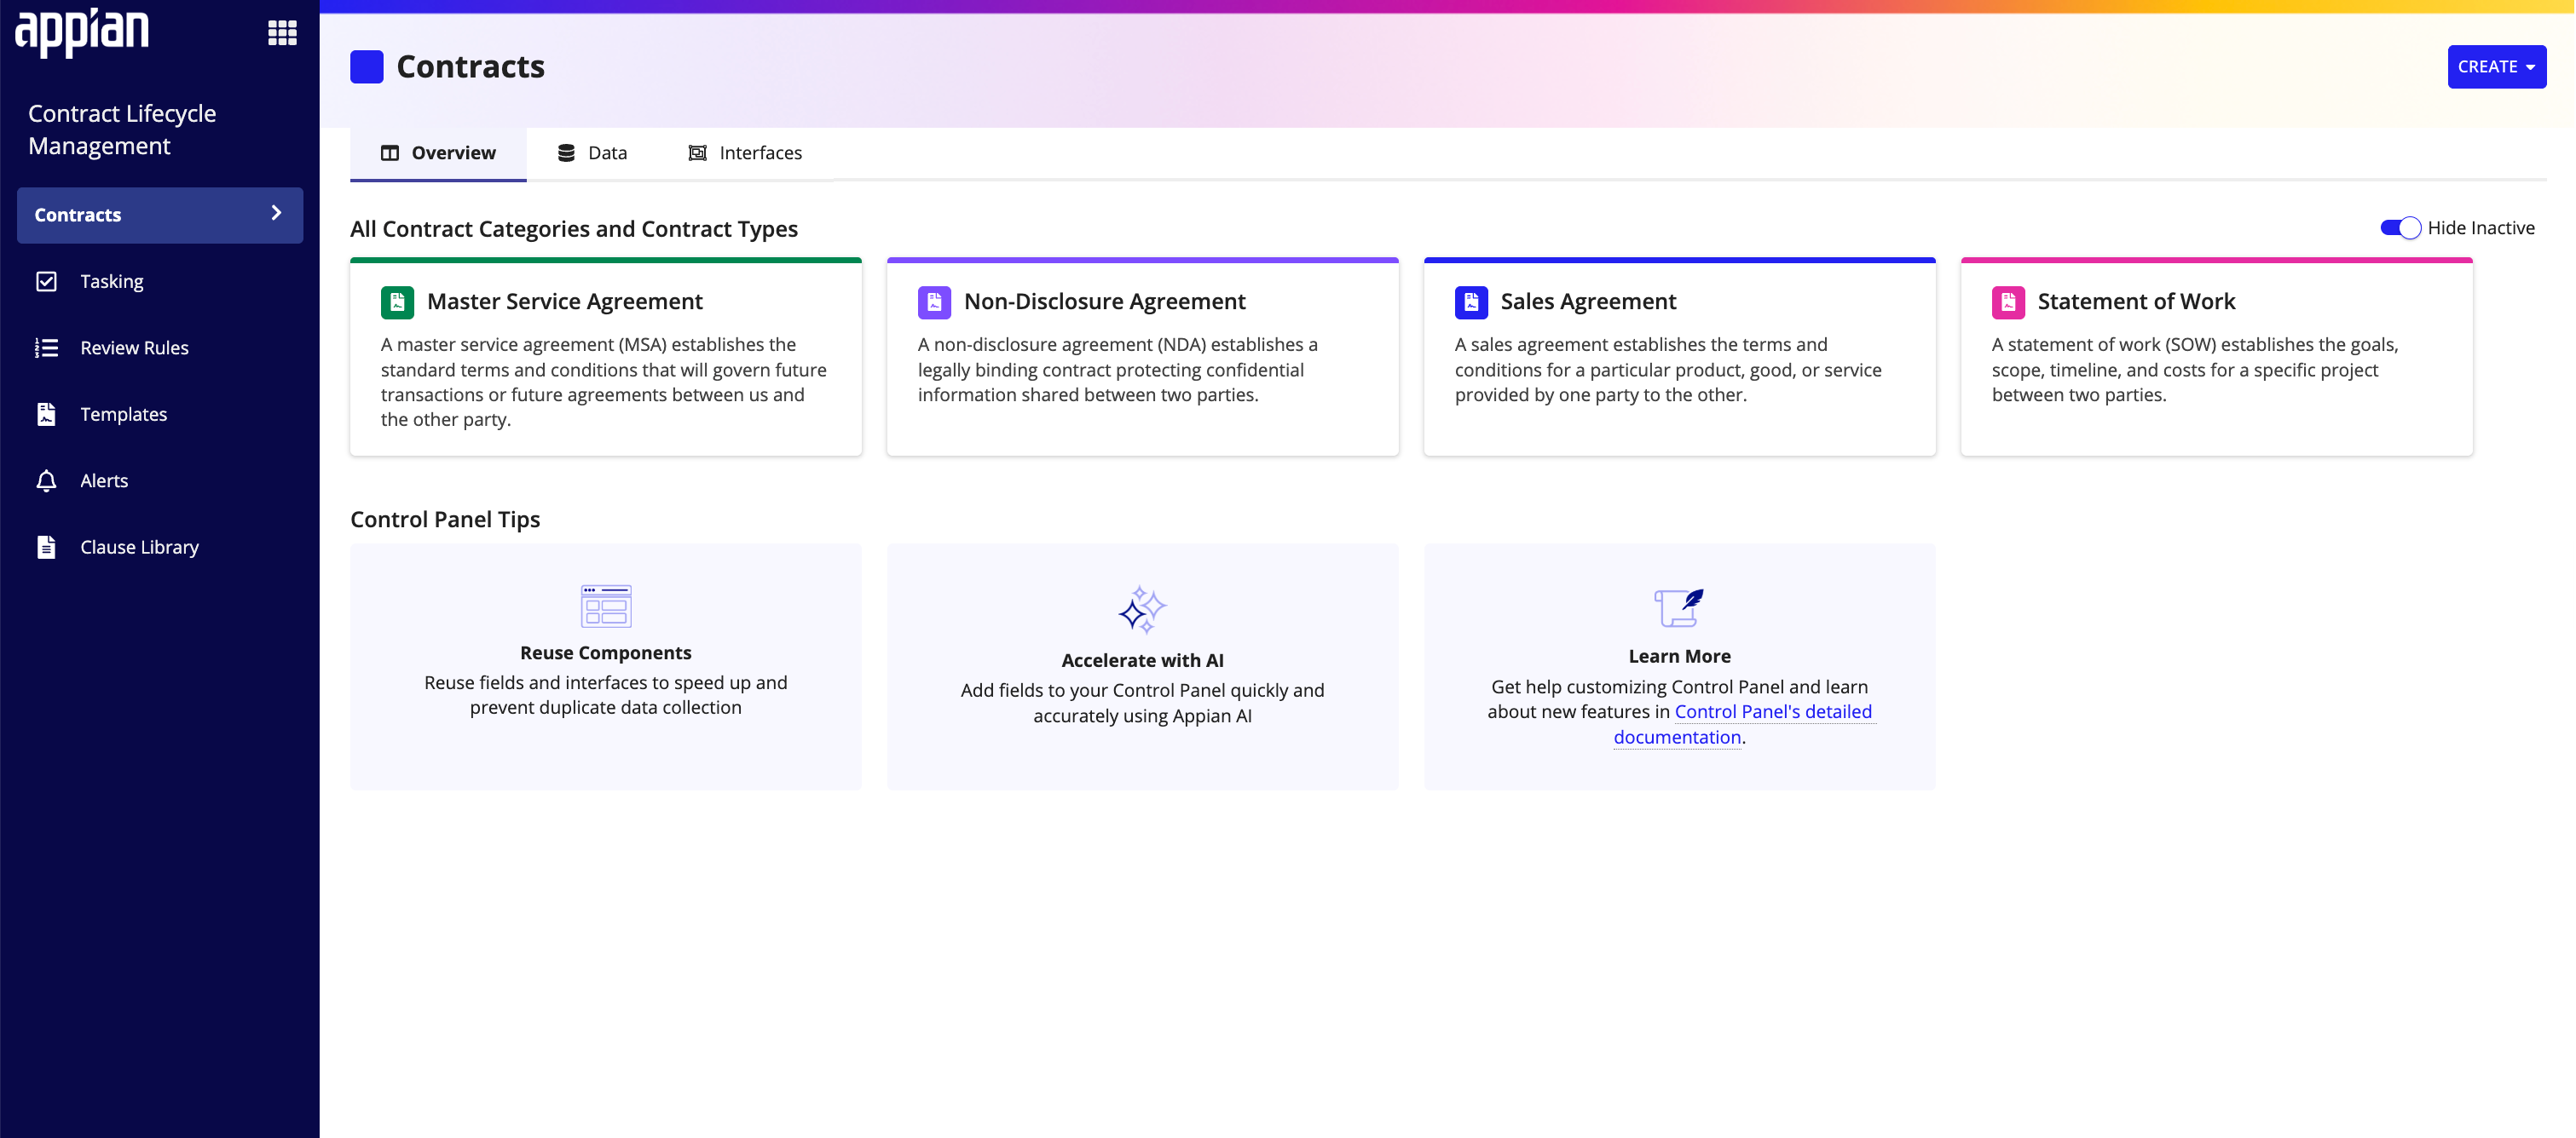Click the Review Rules list icon
The height and width of the screenshot is (1138, 2576).
pyautogui.click(x=46, y=348)
